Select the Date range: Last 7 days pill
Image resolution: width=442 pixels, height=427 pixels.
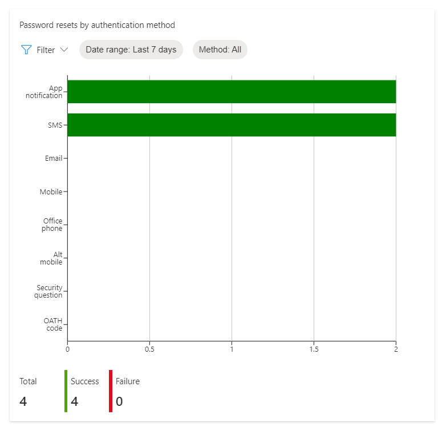(131, 50)
